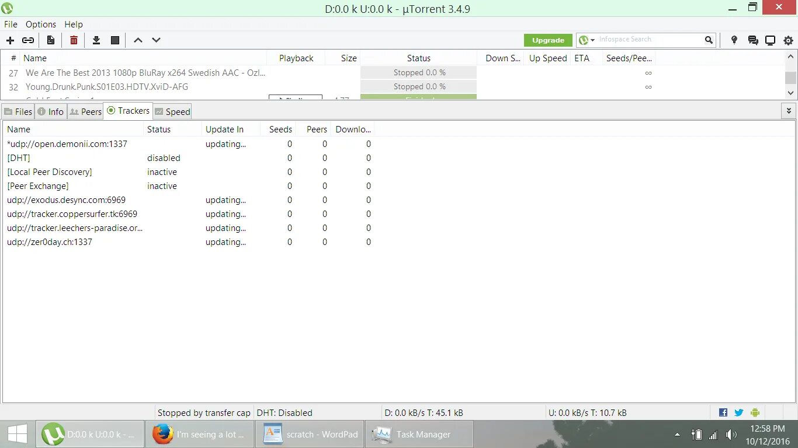Click 'DHT: Disabled' in status bar
Image resolution: width=798 pixels, height=448 pixels.
(284, 412)
